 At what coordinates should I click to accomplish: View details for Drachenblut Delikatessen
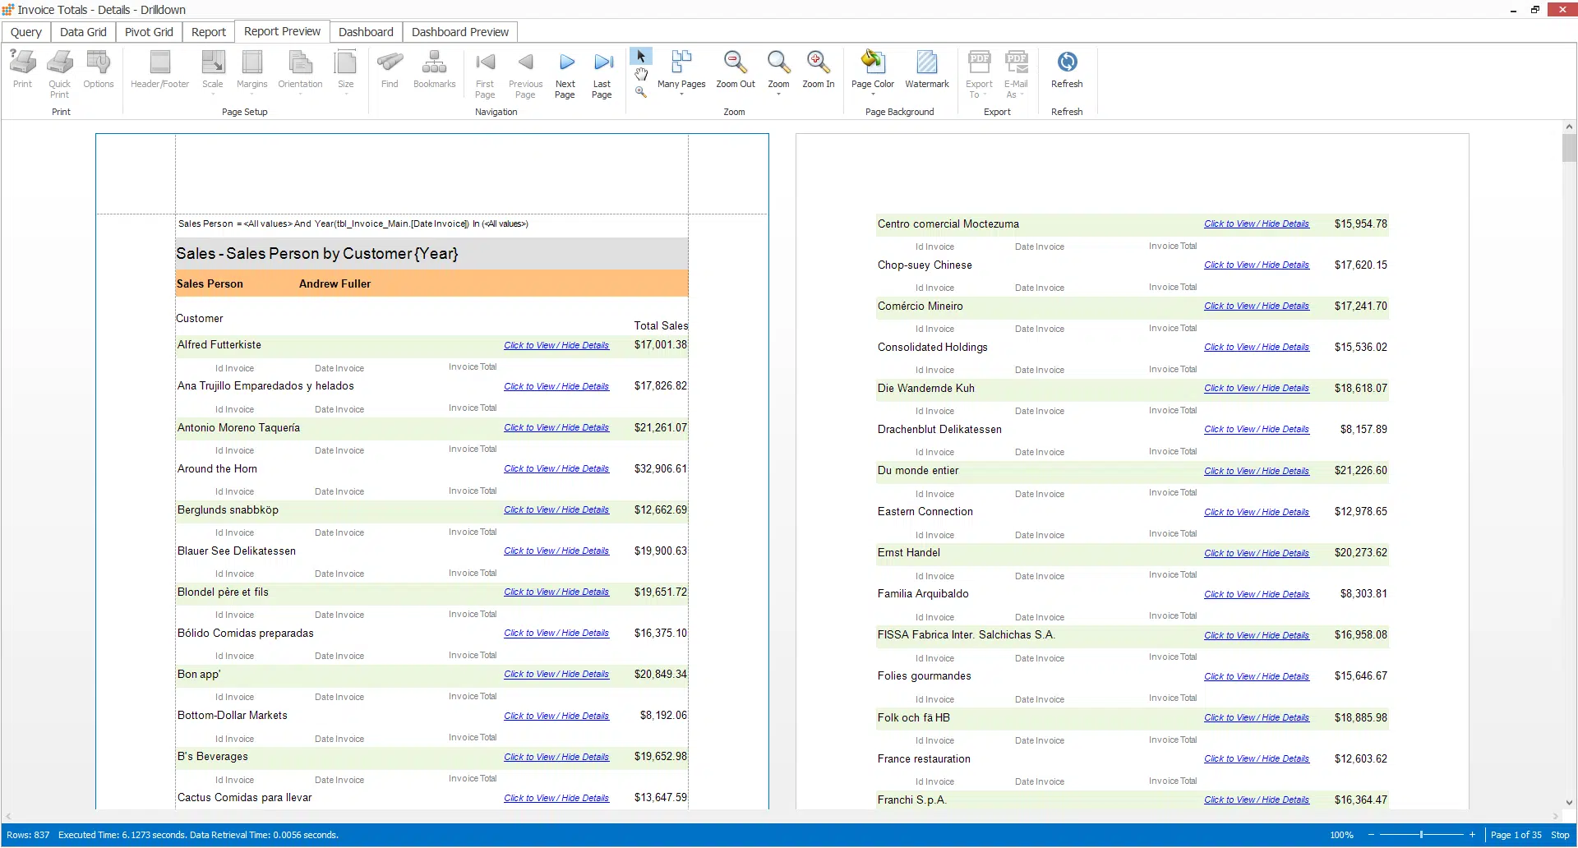1257,429
